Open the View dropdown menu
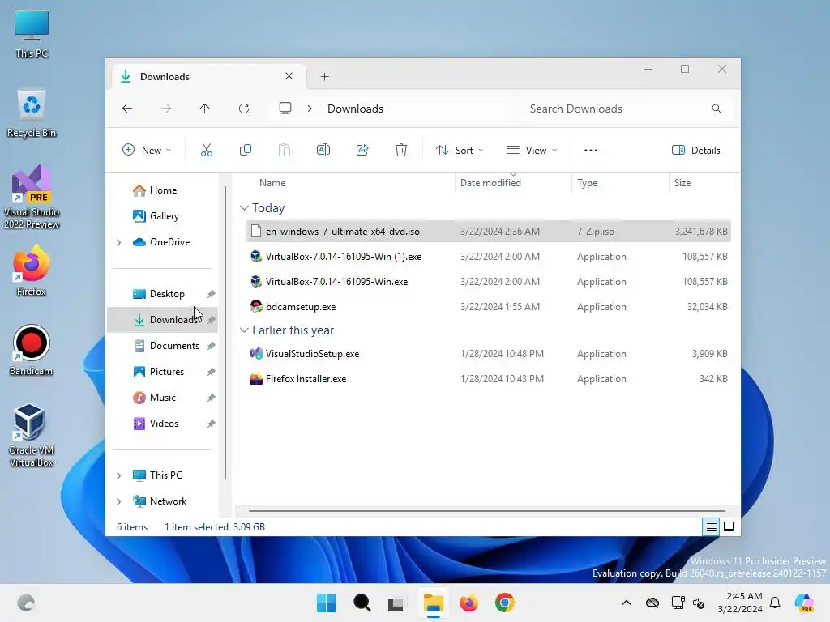 532,150
